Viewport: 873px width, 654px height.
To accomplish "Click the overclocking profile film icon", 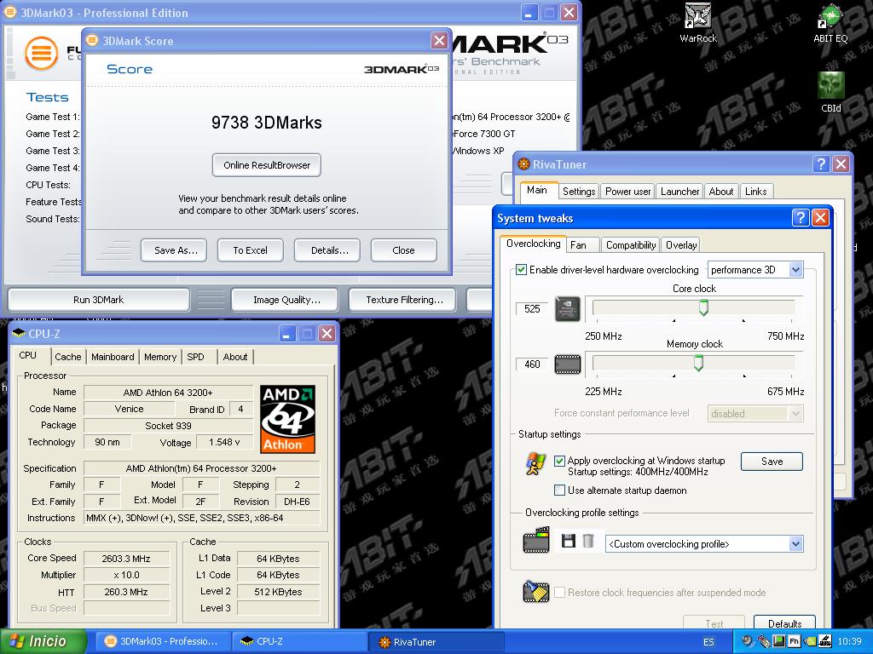I will [x=536, y=540].
